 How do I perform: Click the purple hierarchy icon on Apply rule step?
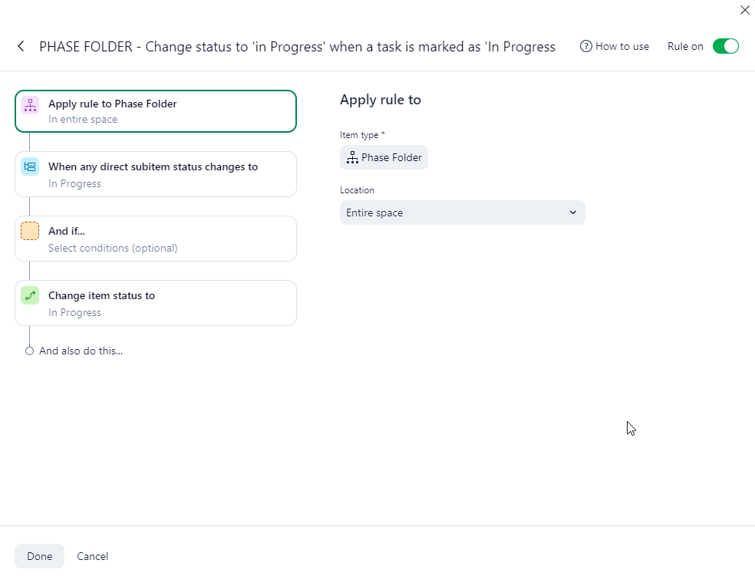[x=30, y=105]
